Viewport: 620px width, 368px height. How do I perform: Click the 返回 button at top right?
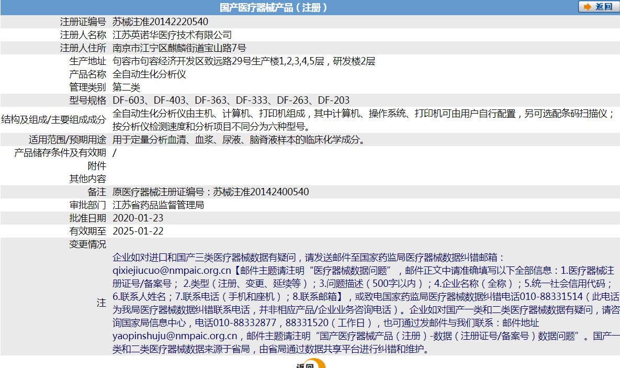pyautogui.click(x=598, y=7)
